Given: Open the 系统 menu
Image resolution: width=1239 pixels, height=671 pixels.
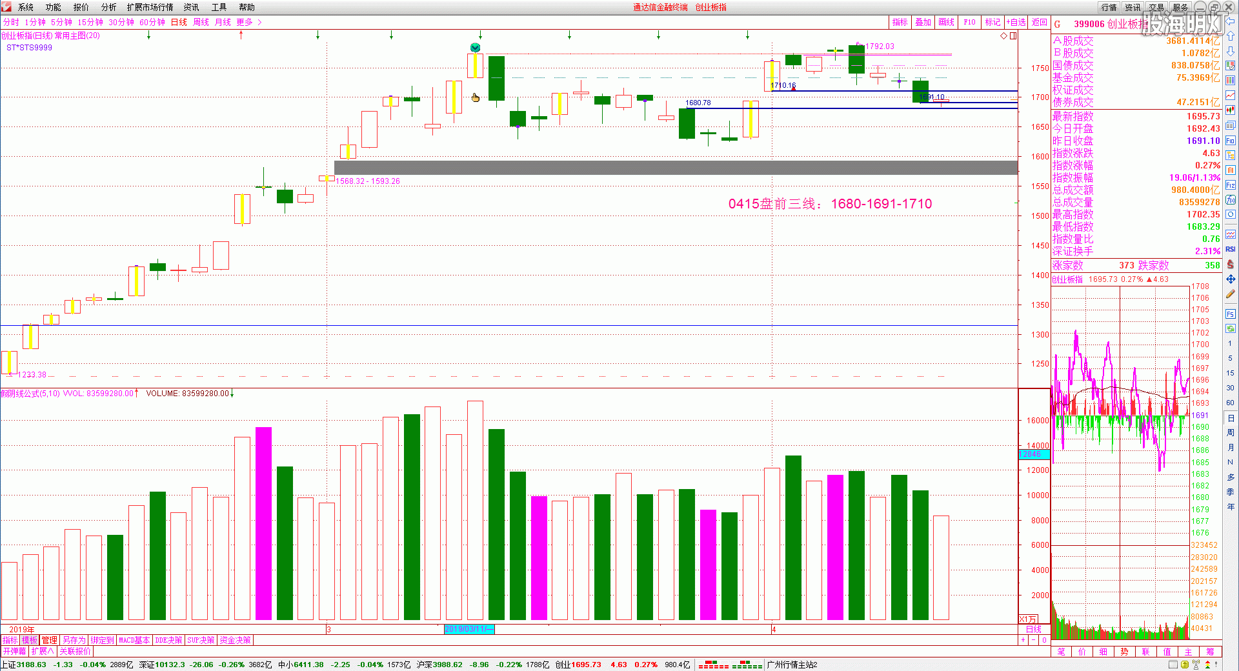Looking at the screenshot, I should pos(26,7).
